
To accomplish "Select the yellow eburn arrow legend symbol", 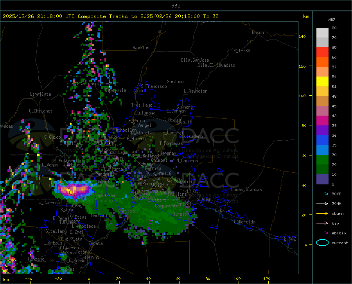I will [x=322, y=214].
